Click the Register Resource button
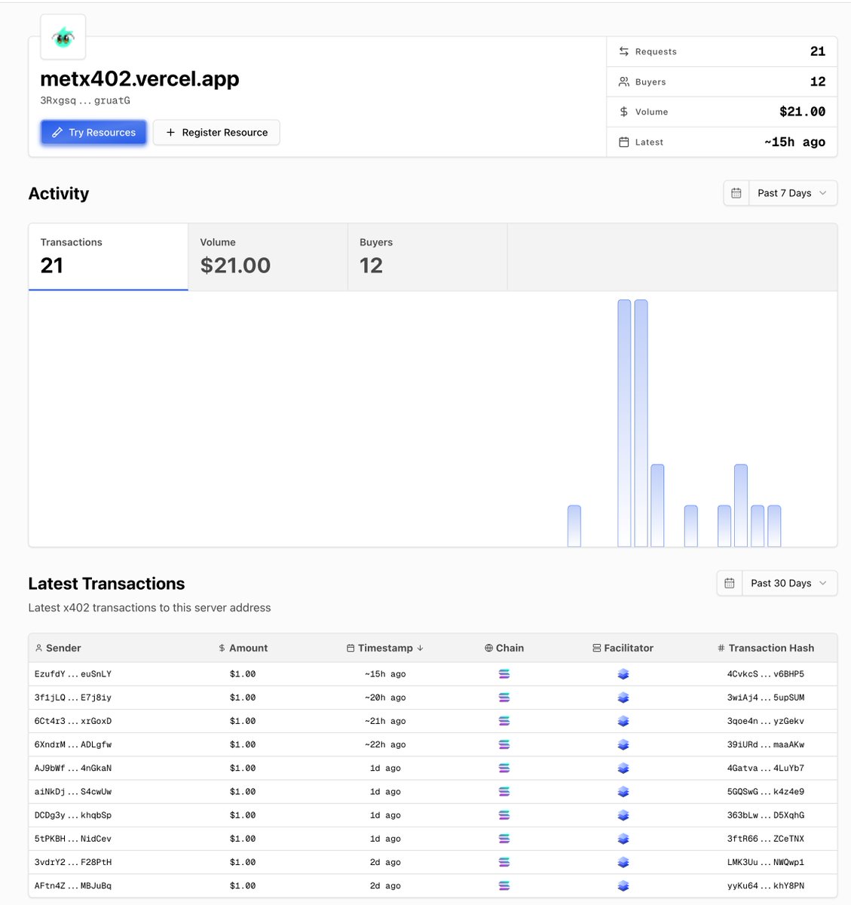The image size is (851, 905). click(216, 132)
